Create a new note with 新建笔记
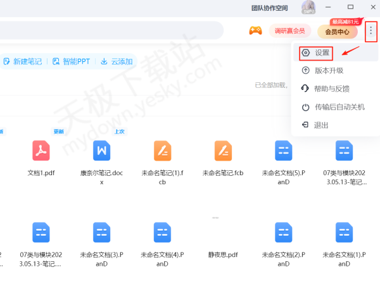This screenshot has width=380, height=291. coord(22,61)
